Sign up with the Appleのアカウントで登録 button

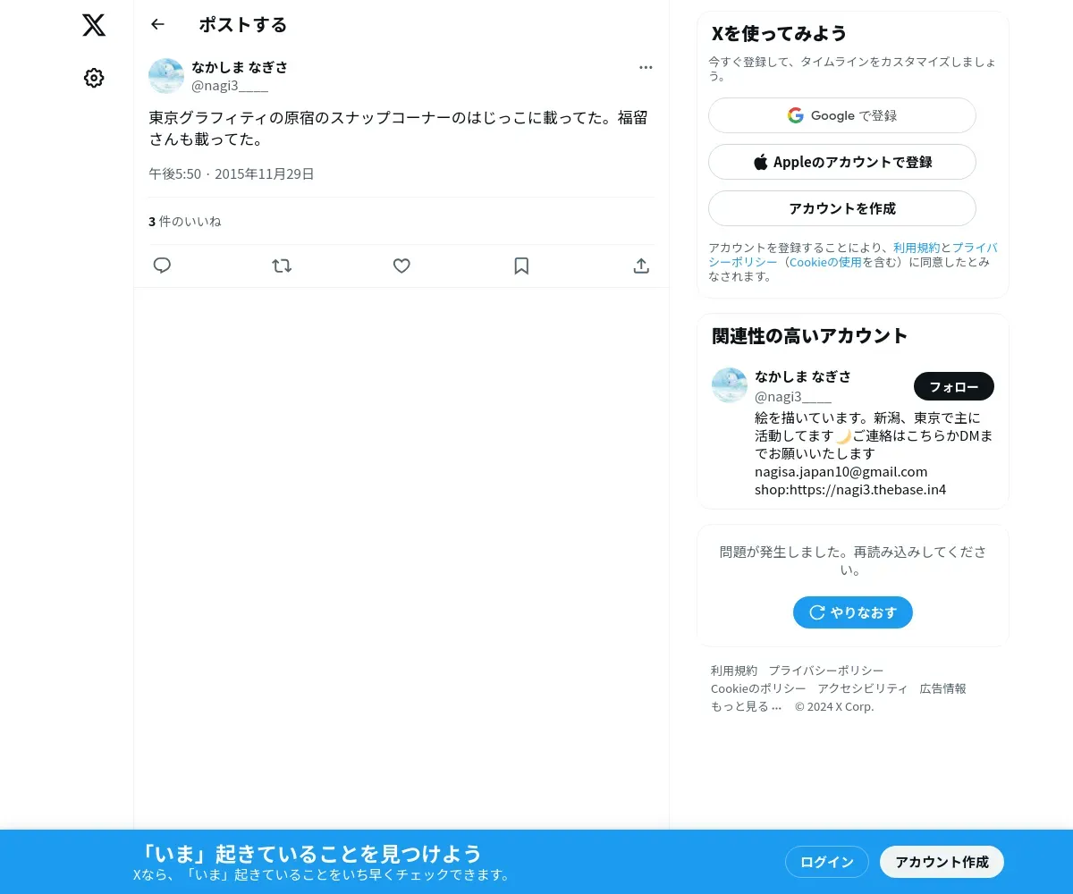(x=842, y=162)
